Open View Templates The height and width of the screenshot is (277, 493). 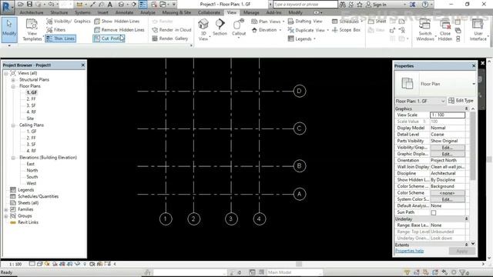[32, 30]
